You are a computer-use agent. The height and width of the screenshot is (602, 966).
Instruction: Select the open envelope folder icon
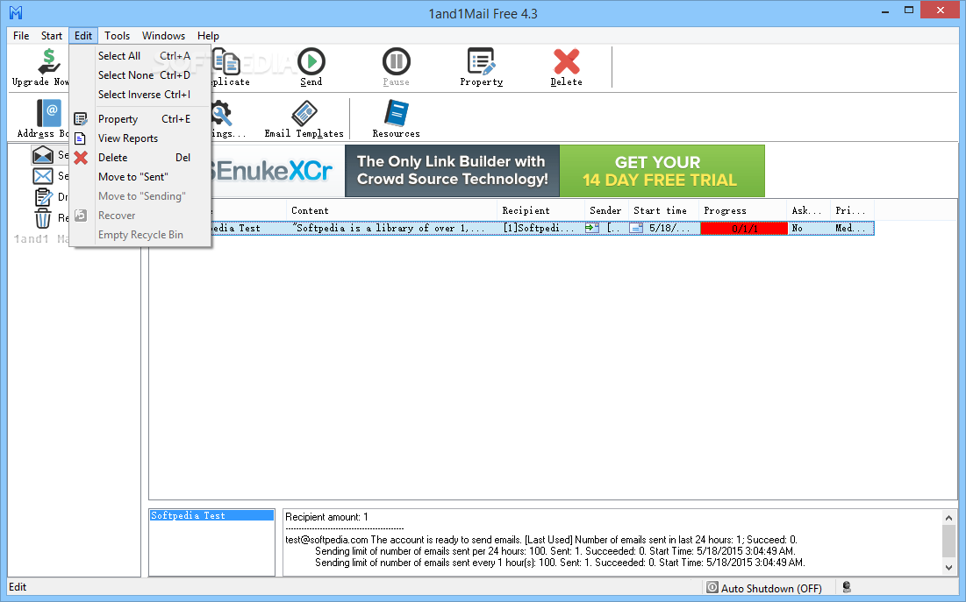(x=42, y=155)
